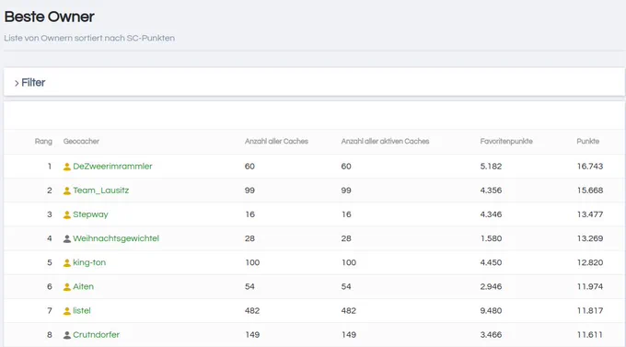The width and height of the screenshot is (626, 347).
Task: Open the Weihnachtsgewichtel profile link
Action: point(116,238)
